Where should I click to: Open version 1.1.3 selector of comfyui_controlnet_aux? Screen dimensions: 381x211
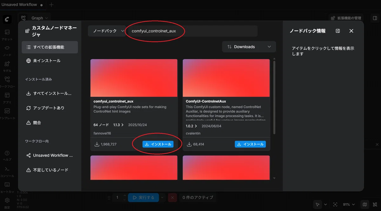pos(118,125)
